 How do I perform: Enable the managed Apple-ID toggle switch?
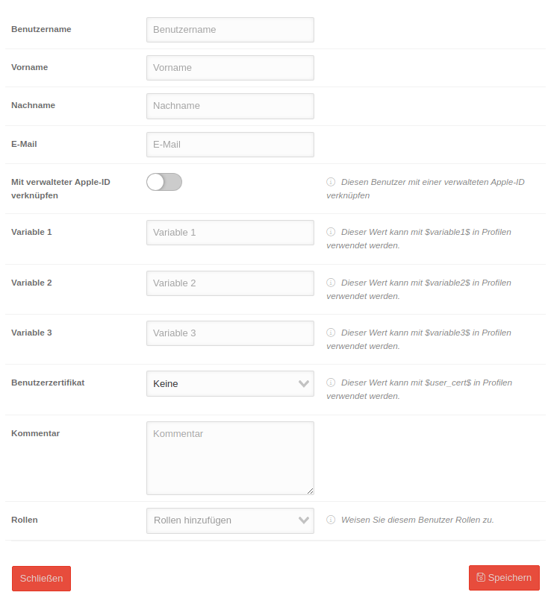coord(164,182)
